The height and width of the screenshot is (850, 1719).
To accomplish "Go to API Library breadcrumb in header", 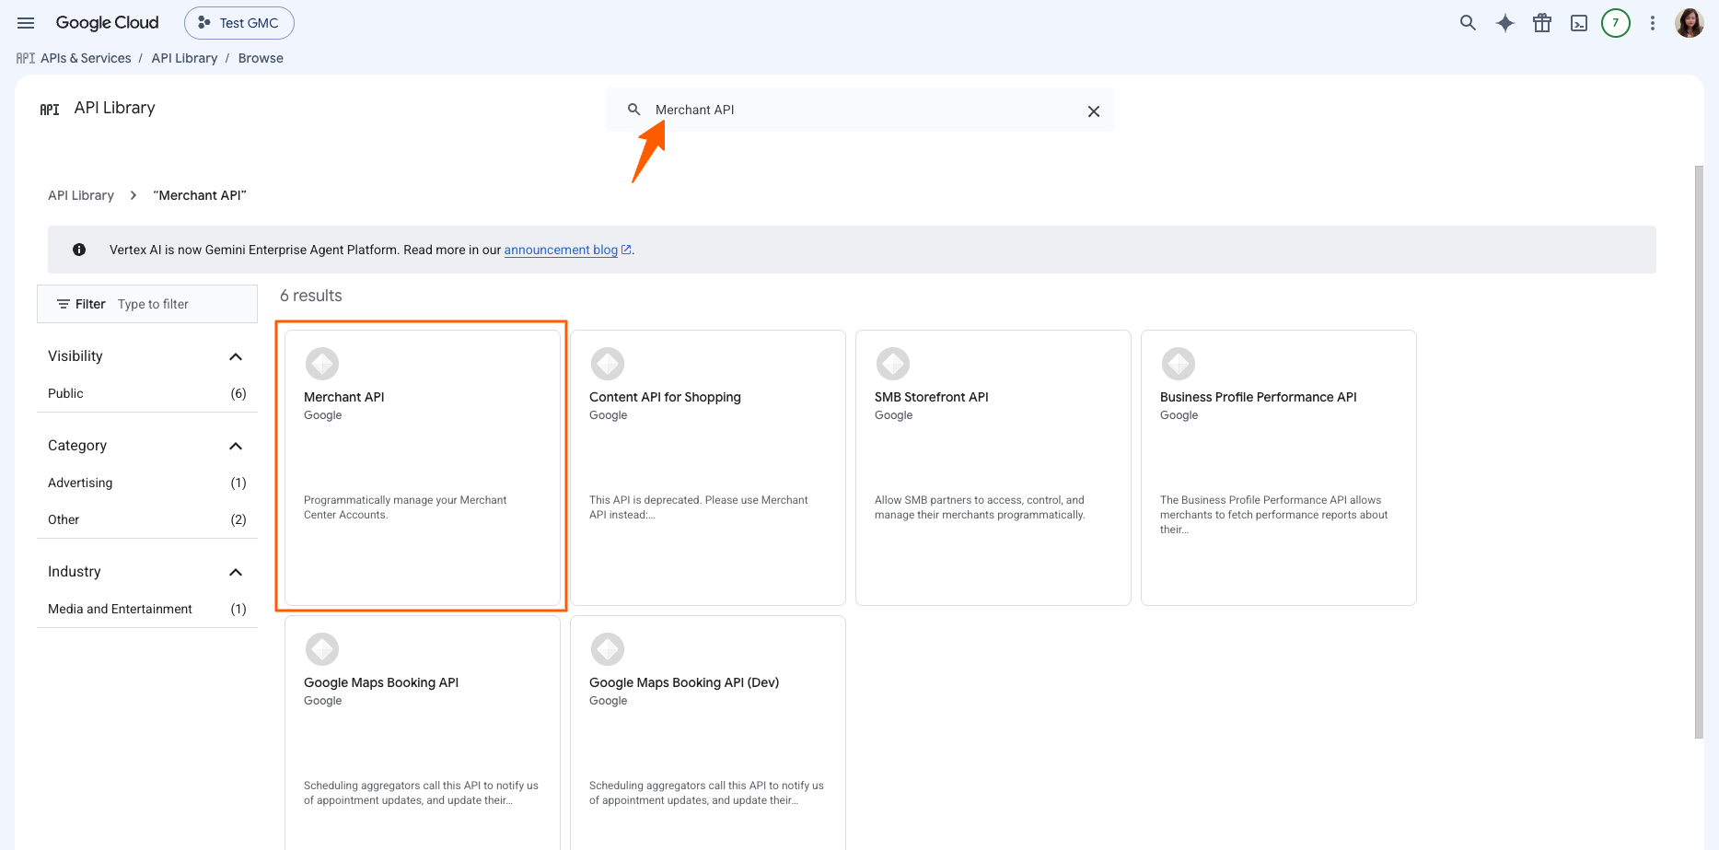I will click(184, 58).
